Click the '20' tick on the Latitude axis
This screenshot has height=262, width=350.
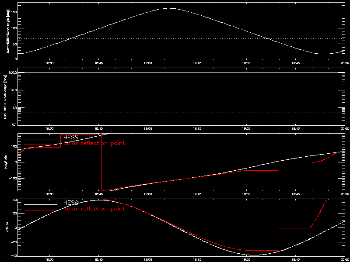click(14, 214)
